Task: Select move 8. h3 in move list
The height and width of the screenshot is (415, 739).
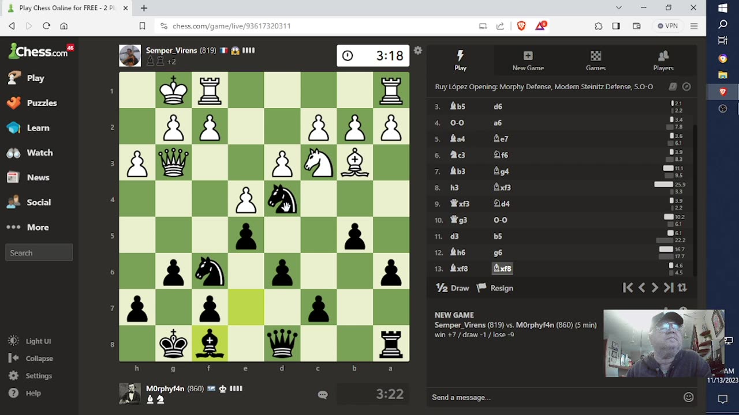Action: pyautogui.click(x=454, y=187)
